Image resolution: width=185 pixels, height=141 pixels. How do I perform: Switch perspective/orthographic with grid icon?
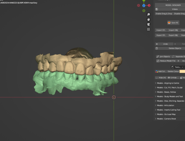[x=149, y=29]
